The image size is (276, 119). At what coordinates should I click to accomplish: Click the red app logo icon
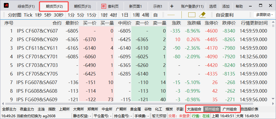coord(7,6)
